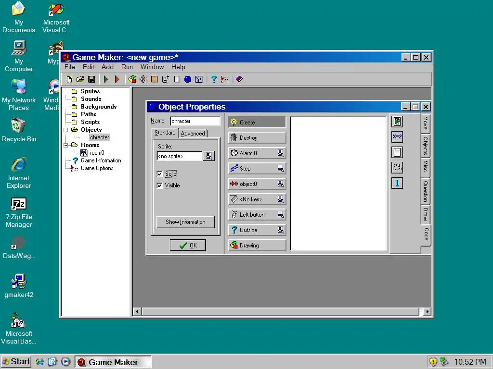Open the Add menu
Image resolution: width=493 pixels, height=369 pixels.
coord(107,67)
